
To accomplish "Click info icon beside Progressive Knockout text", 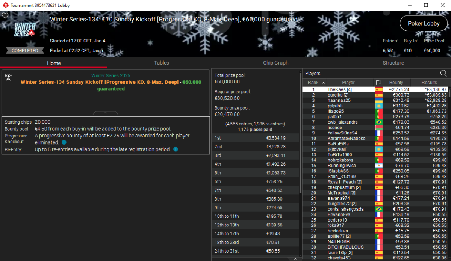I will tap(64, 143).
